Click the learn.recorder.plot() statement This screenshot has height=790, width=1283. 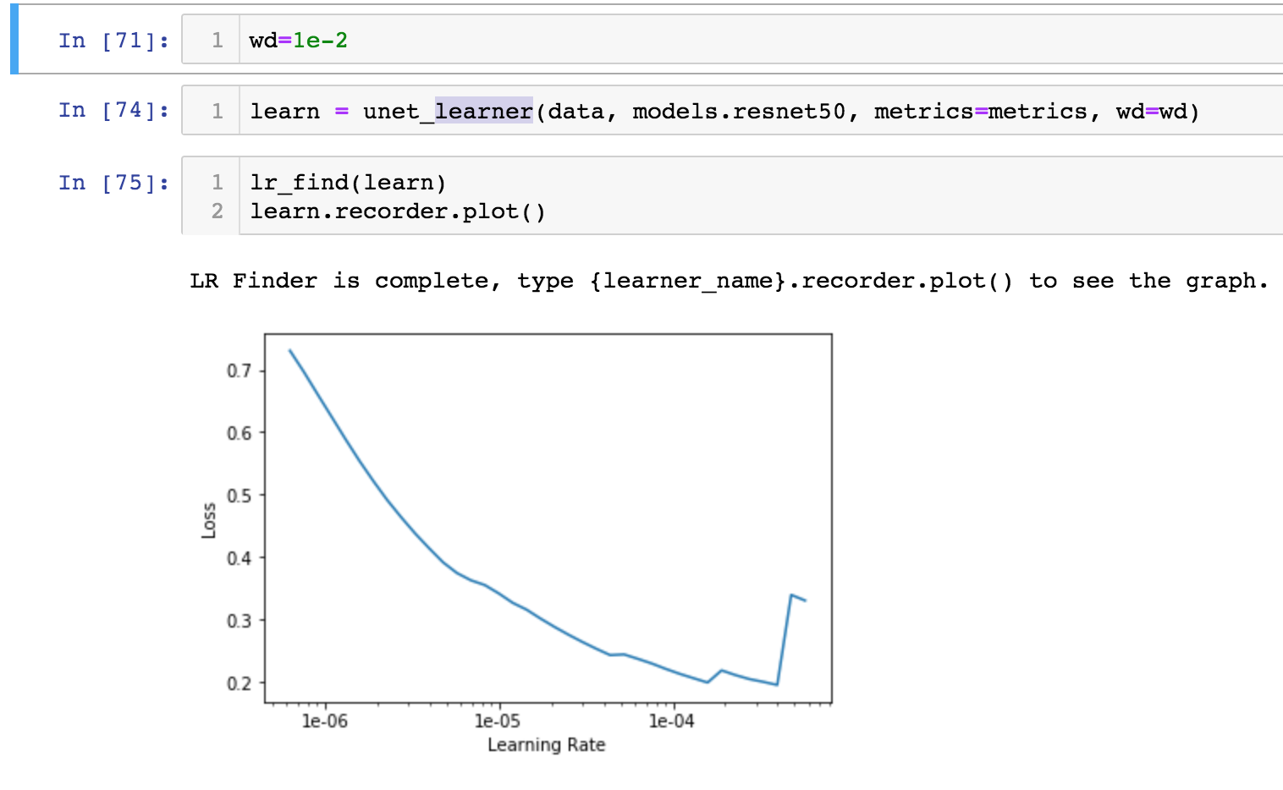pos(398,211)
